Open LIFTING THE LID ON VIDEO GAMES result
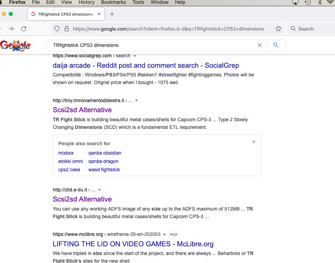This screenshot has width=335, height=263. pyautogui.click(x=133, y=244)
